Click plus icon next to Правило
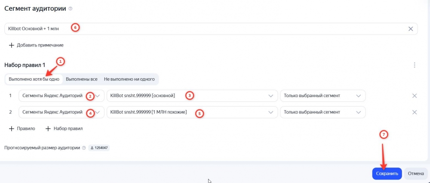 11,129
